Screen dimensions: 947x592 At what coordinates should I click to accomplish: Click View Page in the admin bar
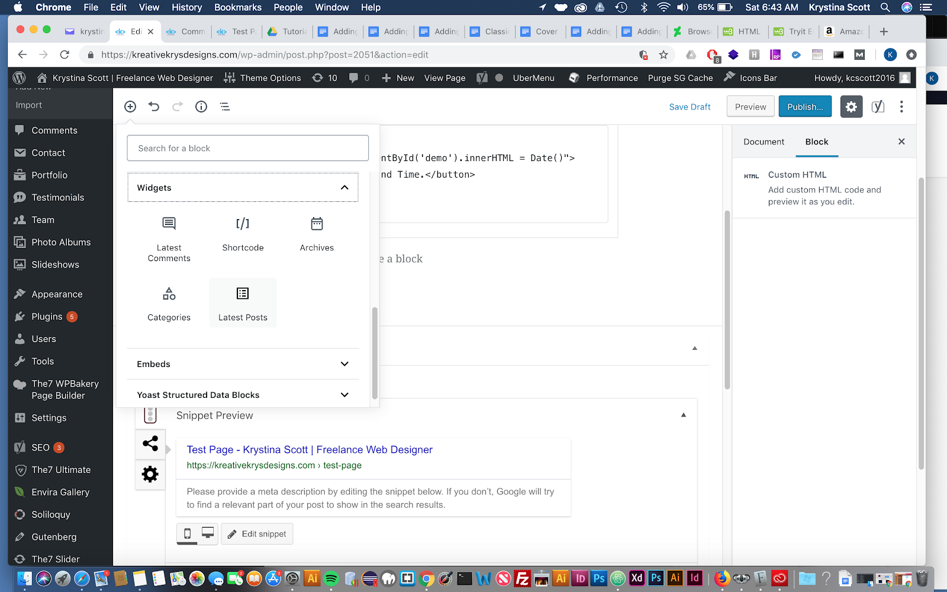444,78
